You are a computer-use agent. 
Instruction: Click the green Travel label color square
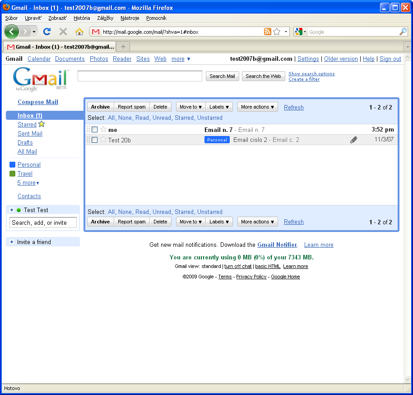(12, 173)
